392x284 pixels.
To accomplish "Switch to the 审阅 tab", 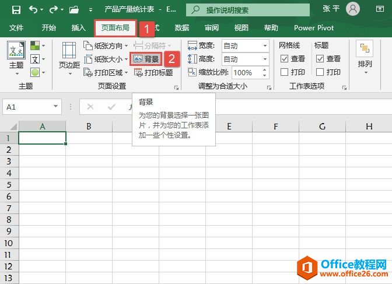I will pos(212,28).
